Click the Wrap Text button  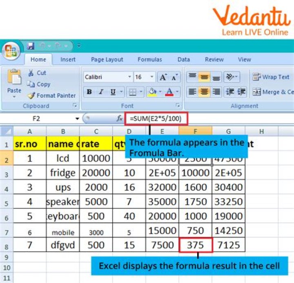pos(271,77)
